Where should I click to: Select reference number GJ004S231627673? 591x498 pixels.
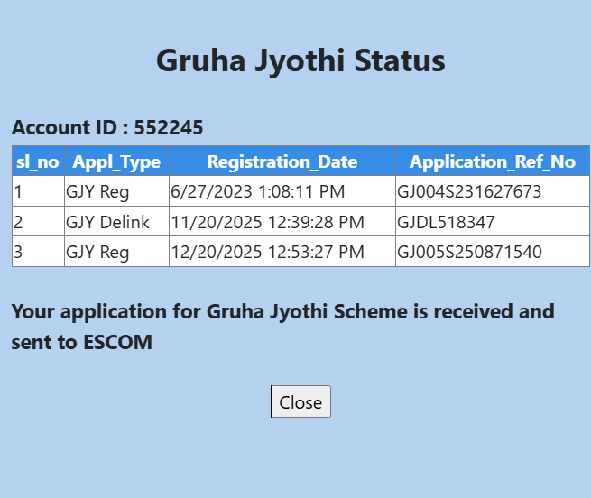click(469, 191)
